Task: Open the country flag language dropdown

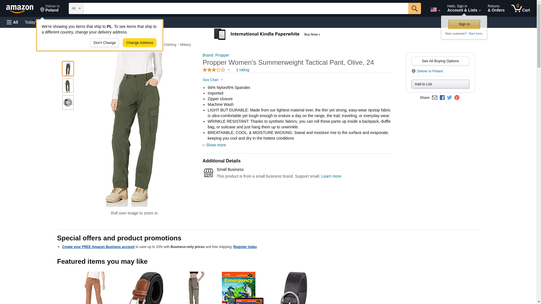Action: point(435,10)
